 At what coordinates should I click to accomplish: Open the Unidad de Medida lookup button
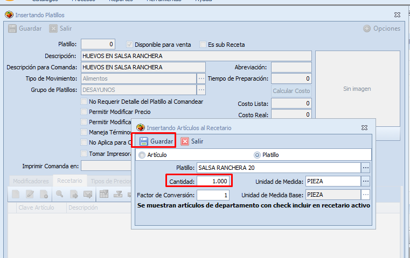pyautogui.click(x=366, y=181)
